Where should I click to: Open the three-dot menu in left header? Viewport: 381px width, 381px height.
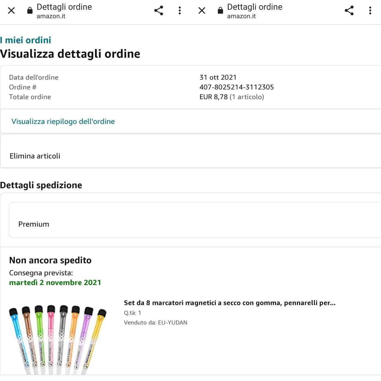179,11
